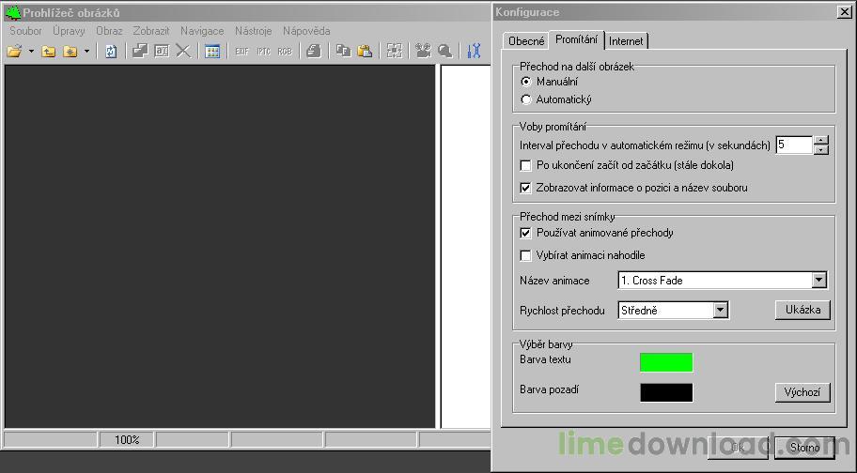The width and height of the screenshot is (857, 473).
Task: Open the dropdown arrow beside the open folder icon
Action: coord(31,52)
